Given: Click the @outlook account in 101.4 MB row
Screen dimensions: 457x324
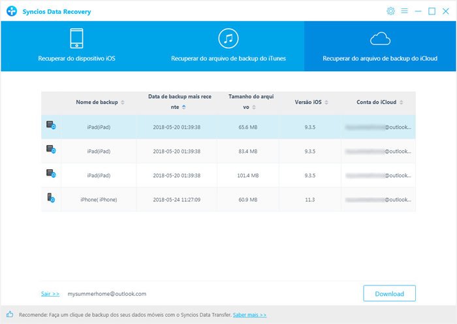Looking at the screenshot, I should (378, 176).
